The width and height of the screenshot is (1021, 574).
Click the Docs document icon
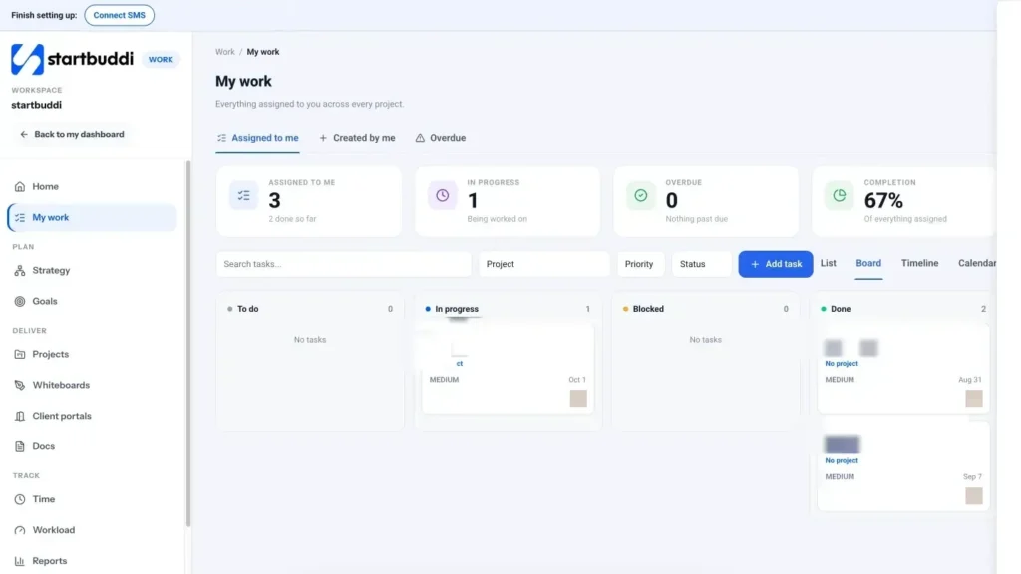tap(20, 446)
